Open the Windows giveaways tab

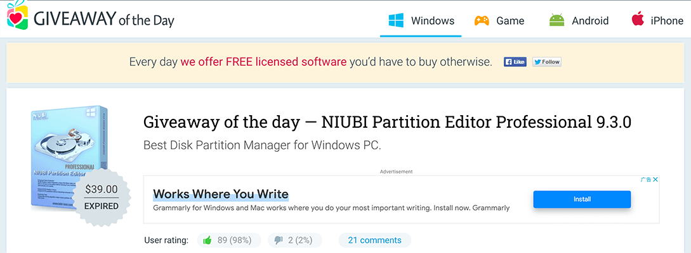click(421, 21)
